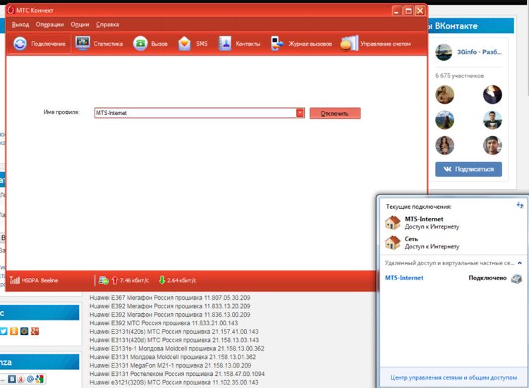Open the Опции menu
Viewport: 529px width, 388px height.
pos(80,24)
